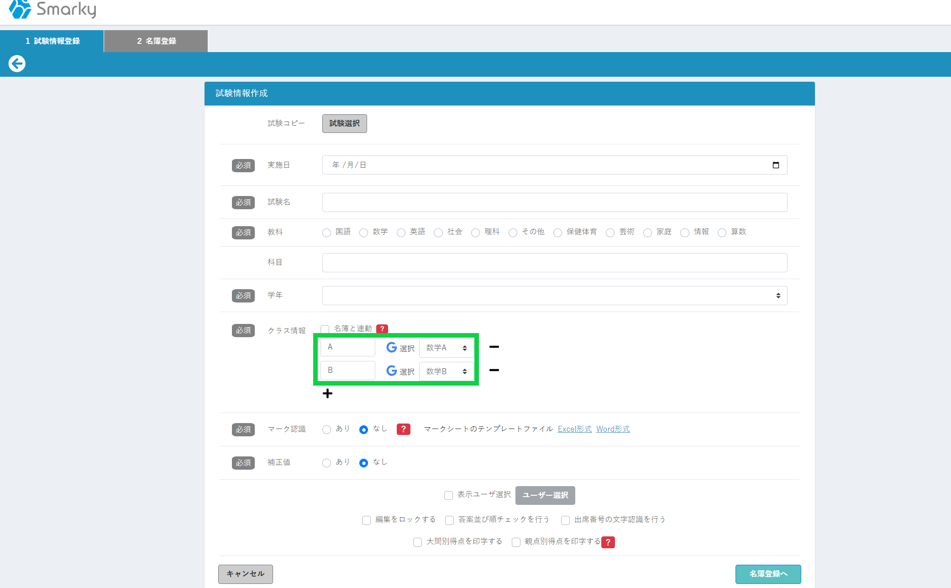This screenshot has width=951, height=588.
Task: Select the 情報 radio button
Action: pyautogui.click(x=685, y=233)
